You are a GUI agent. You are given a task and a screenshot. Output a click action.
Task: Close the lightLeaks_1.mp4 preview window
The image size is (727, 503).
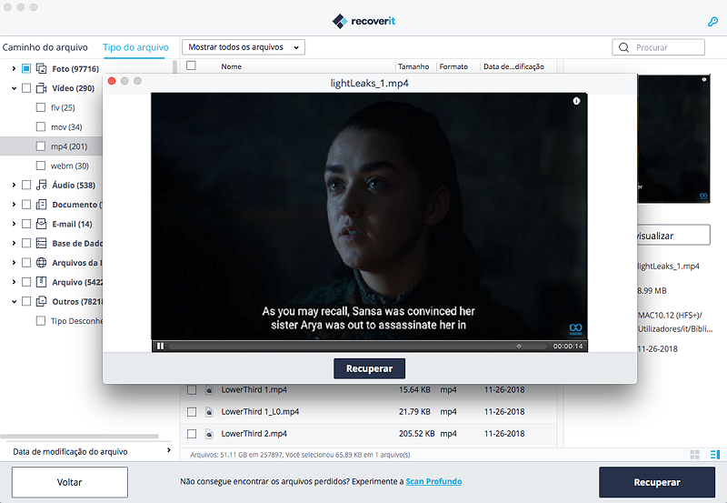[x=112, y=81]
